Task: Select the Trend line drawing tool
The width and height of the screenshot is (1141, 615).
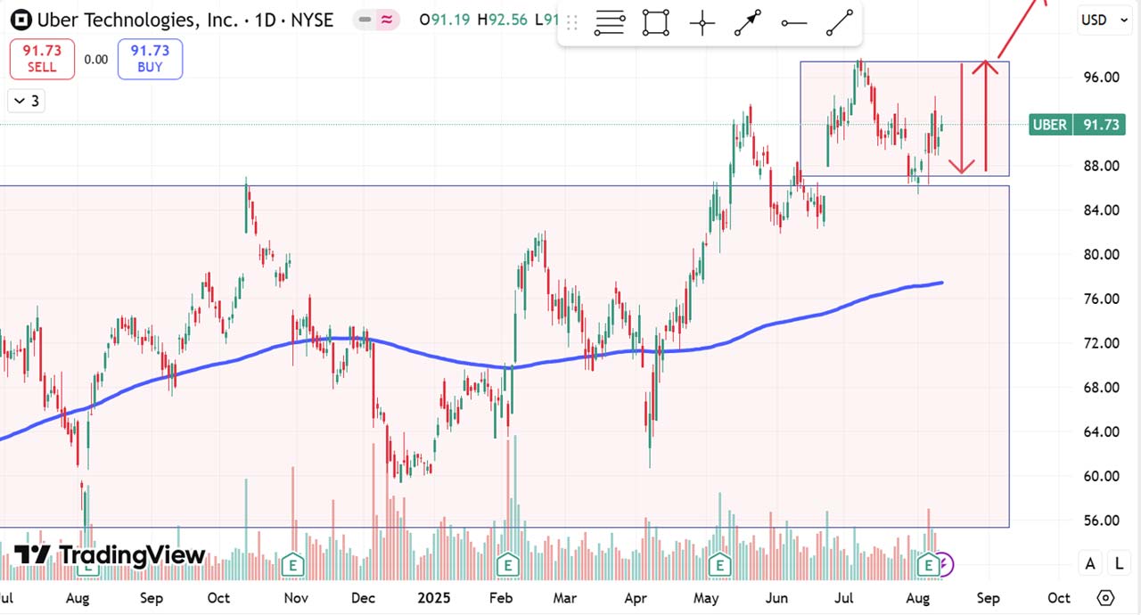Action: [x=840, y=23]
